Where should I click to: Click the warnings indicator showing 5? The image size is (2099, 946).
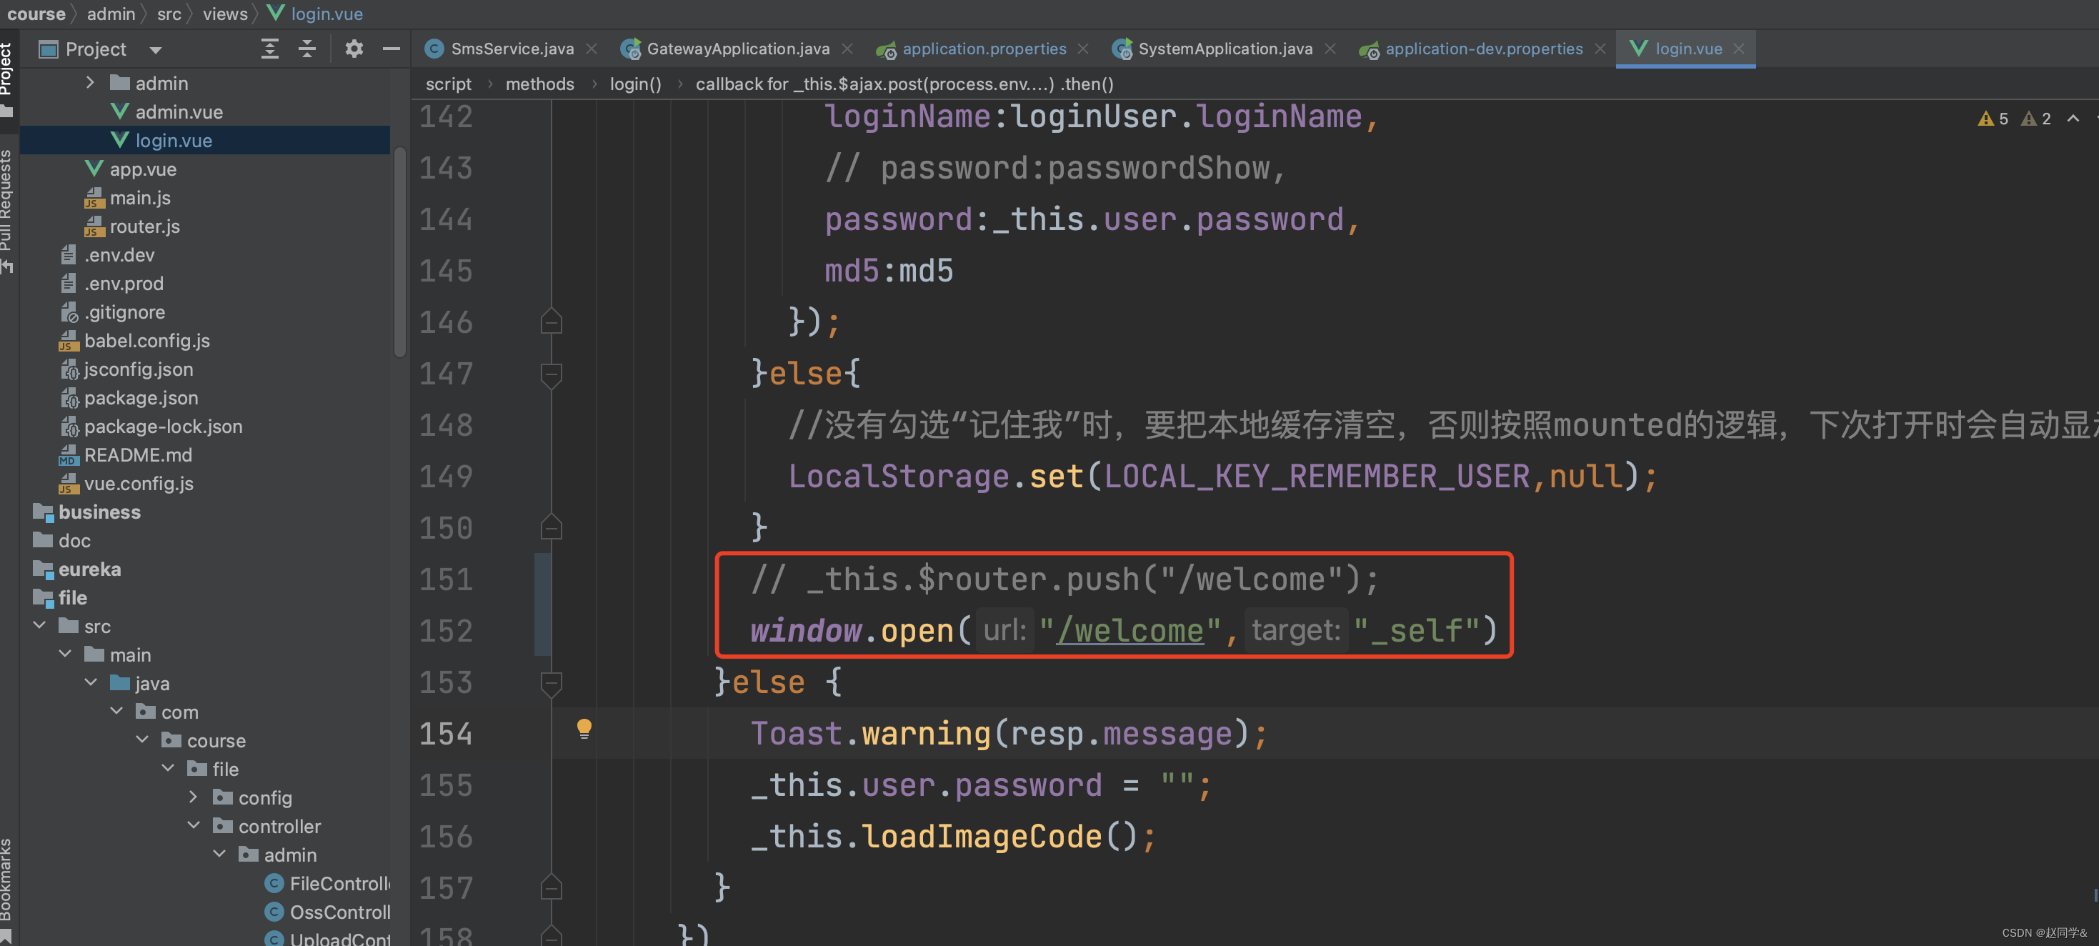tap(1993, 119)
